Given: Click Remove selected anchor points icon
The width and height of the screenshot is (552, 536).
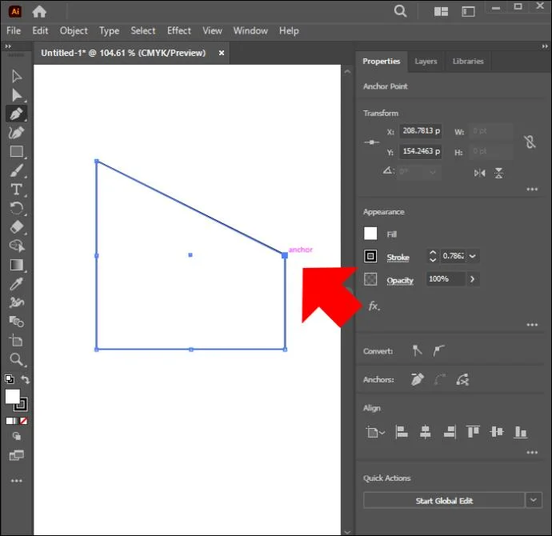Looking at the screenshot, I should pos(417,379).
